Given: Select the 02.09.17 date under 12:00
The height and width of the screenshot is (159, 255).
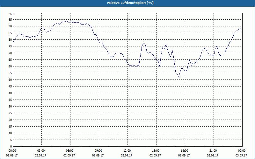Looking at the screenshot, I should (127, 156).
